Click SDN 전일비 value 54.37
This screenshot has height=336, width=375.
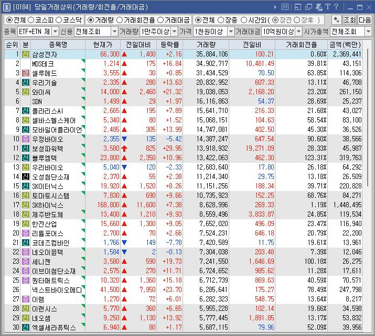(266, 101)
